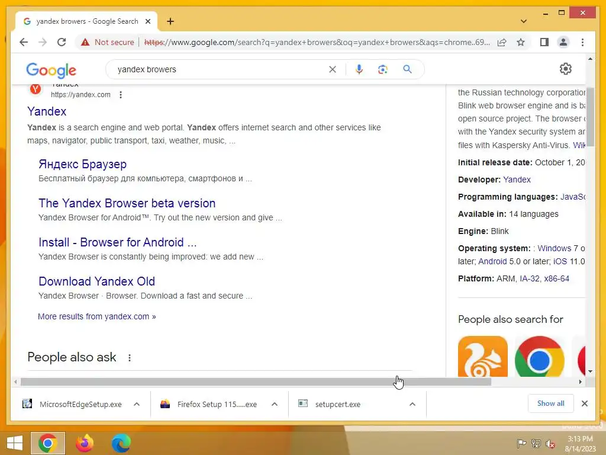Click the Google logo
The width and height of the screenshot is (606, 455).
click(x=51, y=70)
